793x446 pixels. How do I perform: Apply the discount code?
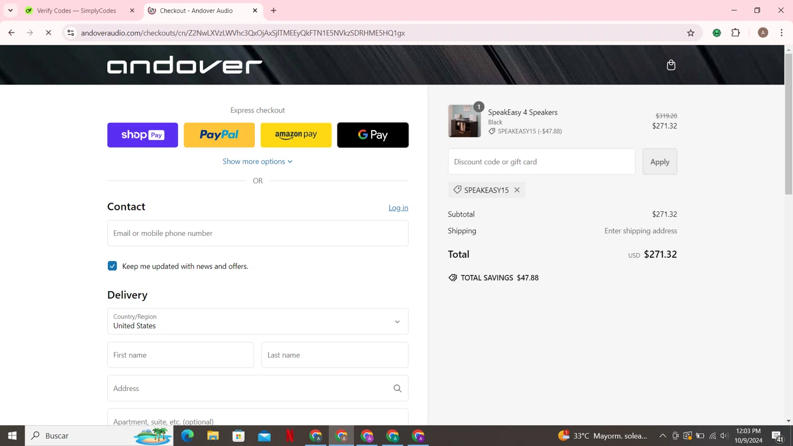point(660,162)
